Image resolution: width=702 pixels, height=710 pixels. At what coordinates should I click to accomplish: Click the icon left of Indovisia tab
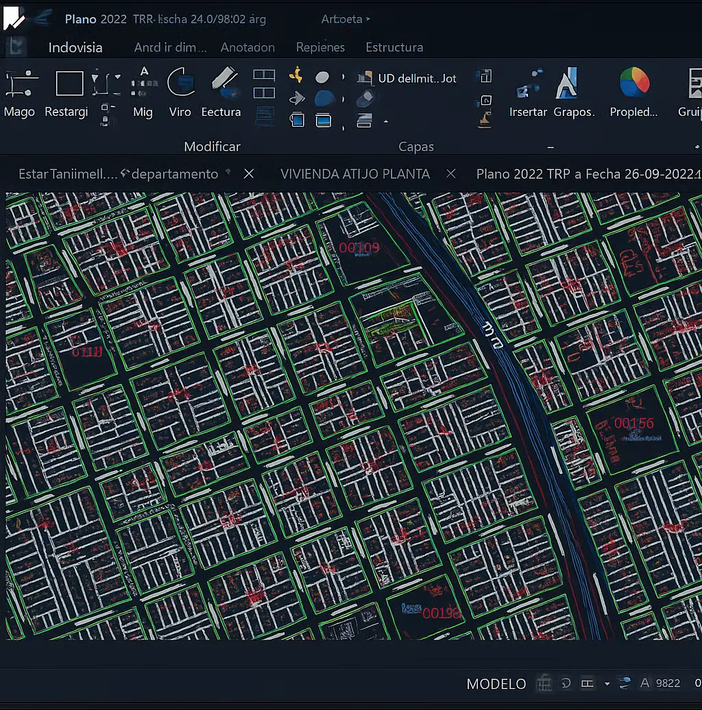click(x=16, y=47)
